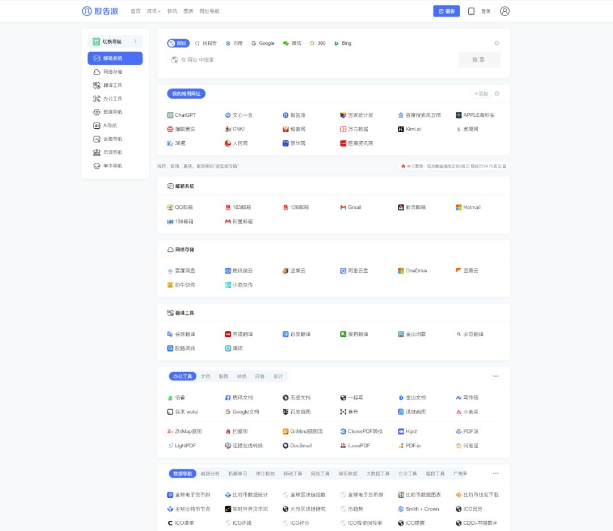Open the iLovePDF icon

click(x=343, y=445)
